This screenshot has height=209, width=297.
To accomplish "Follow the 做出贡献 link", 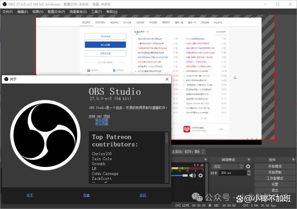I will 102,120.
